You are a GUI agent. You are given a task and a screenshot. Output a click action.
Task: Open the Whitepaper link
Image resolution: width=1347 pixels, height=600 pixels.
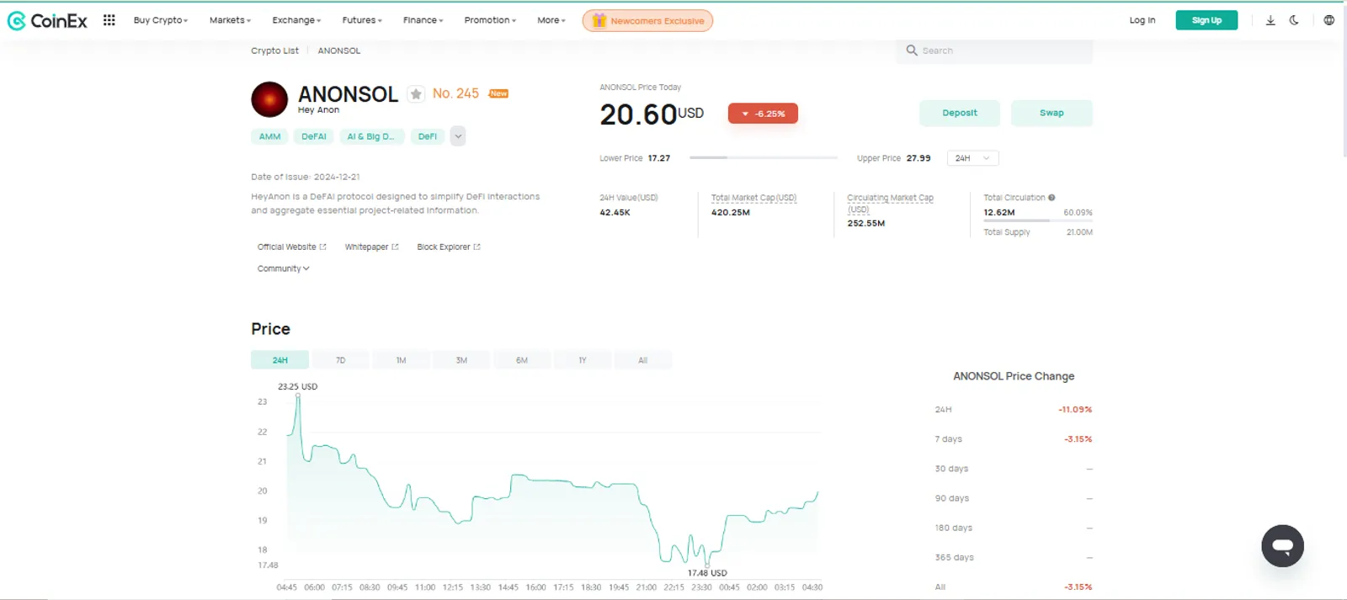coord(371,247)
